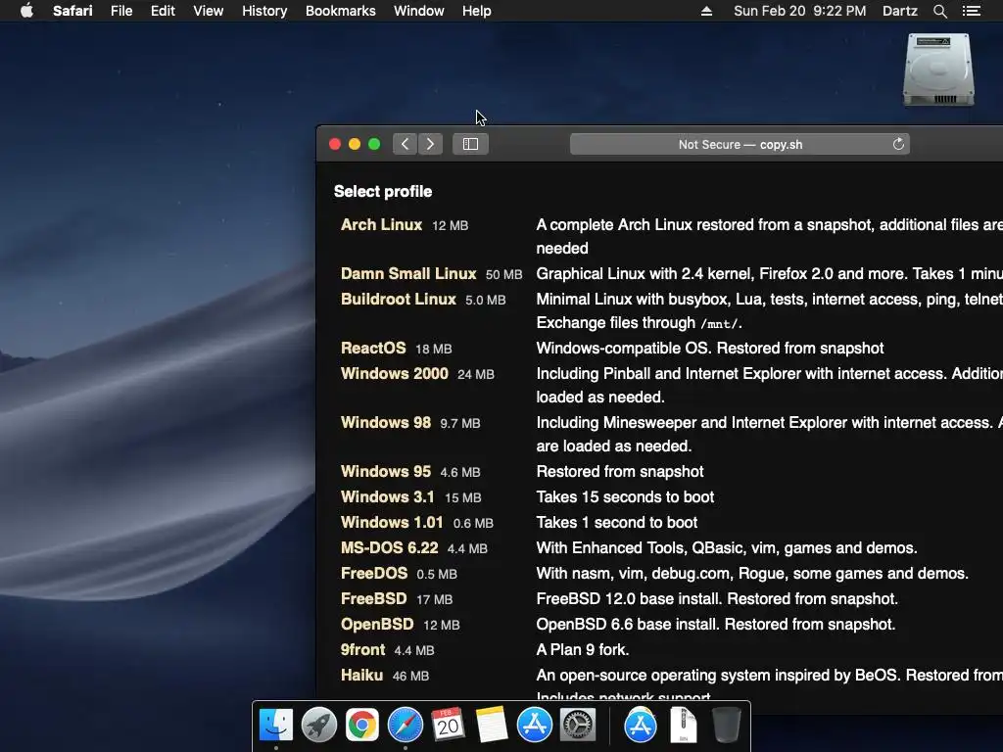Open the Safari menu in menu bar
Viewport: 1003px width, 752px height.
click(72, 11)
